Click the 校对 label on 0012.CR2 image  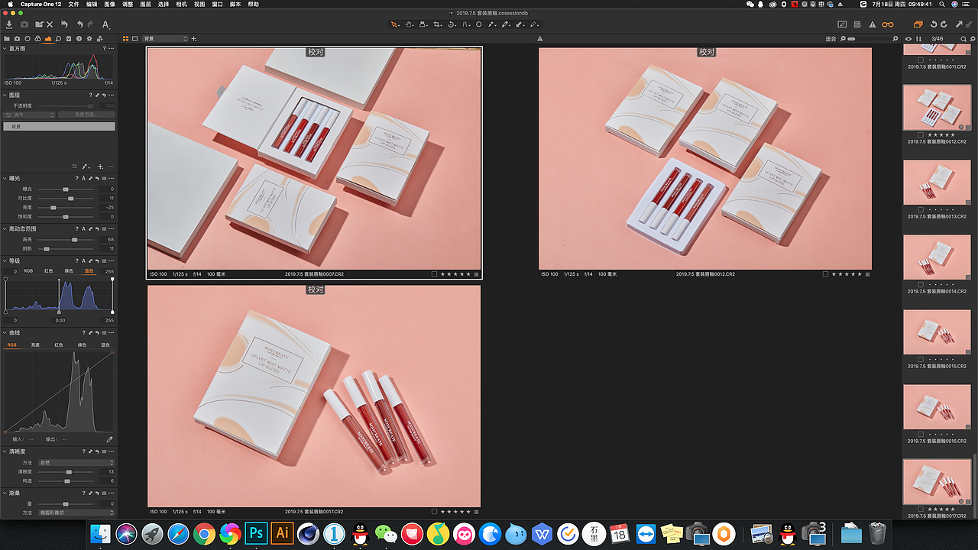tap(706, 52)
